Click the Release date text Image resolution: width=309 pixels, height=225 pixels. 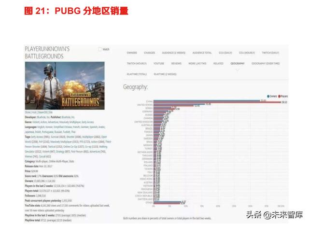39,166
